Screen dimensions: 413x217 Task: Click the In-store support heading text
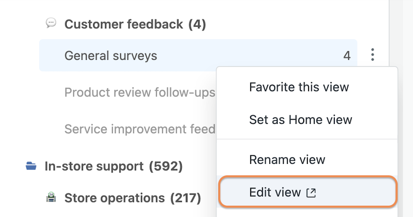click(94, 166)
